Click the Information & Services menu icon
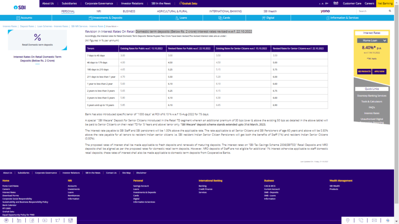 point(328,18)
